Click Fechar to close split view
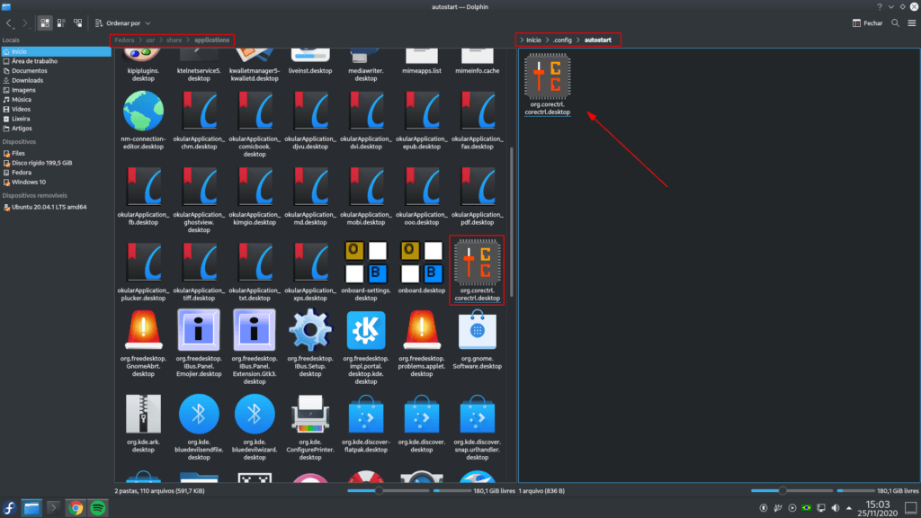 pyautogui.click(x=866, y=22)
